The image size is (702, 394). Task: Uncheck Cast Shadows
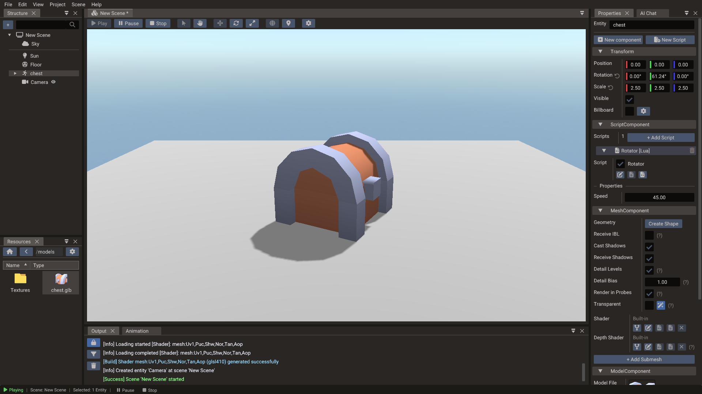(x=649, y=247)
